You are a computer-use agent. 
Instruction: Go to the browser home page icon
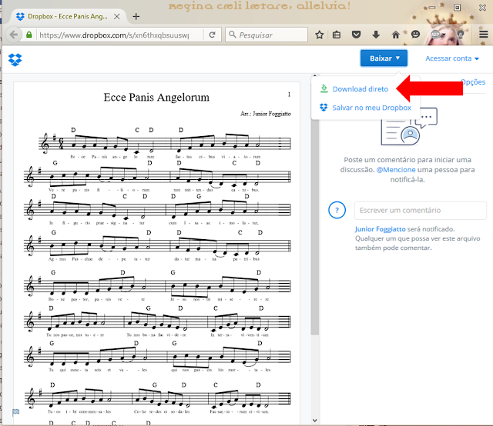pos(395,35)
